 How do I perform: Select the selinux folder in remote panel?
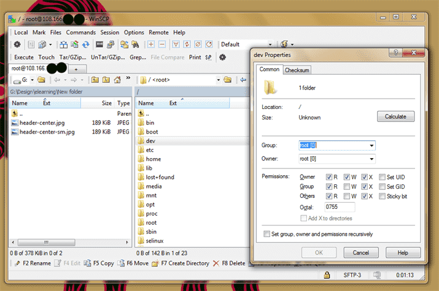point(155,241)
